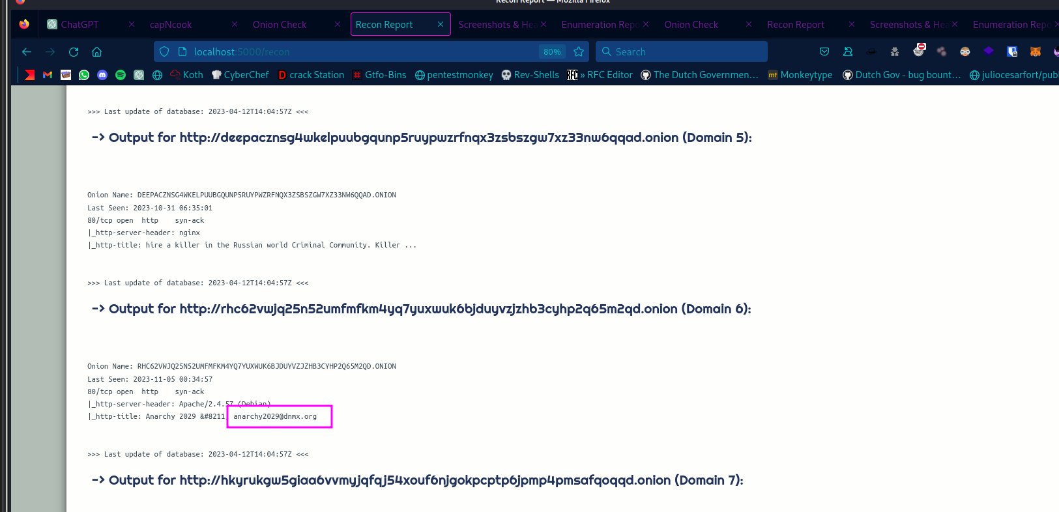Go back to the previous page
The image size is (1059, 512).
pyautogui.click(x=27, y=51)
